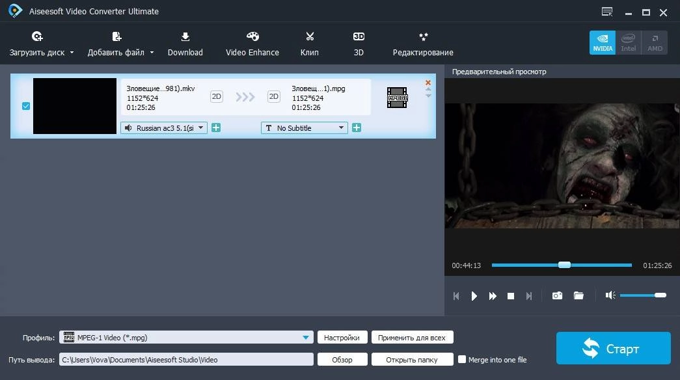
Task: Click the volume slider handle
Action: pos(660,295)
